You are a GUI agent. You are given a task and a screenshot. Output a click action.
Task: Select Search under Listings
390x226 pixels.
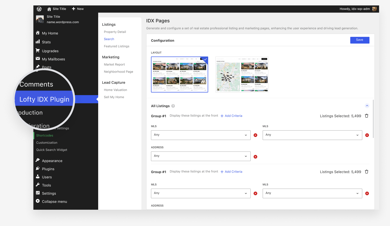click(x=109, y=39)
